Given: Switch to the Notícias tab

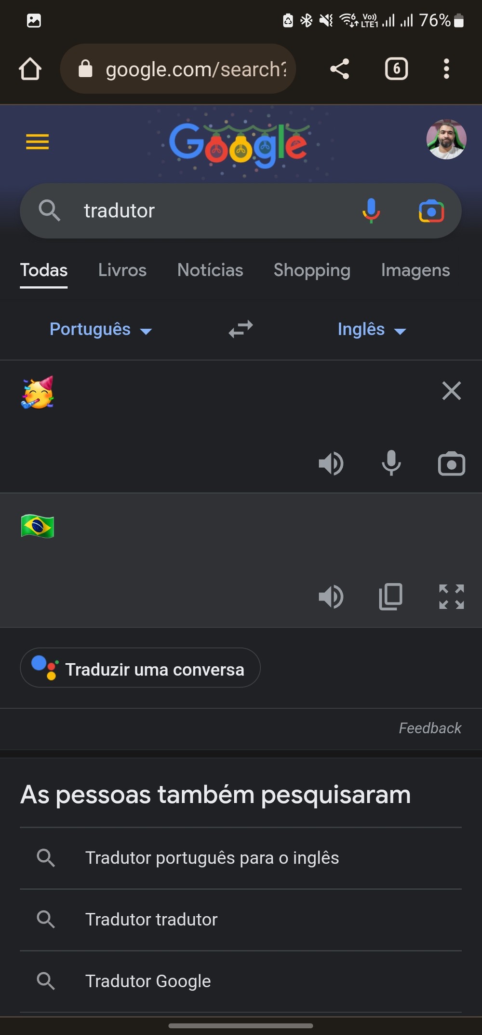Looking at the screenshot, I should (x=210, y=270).
